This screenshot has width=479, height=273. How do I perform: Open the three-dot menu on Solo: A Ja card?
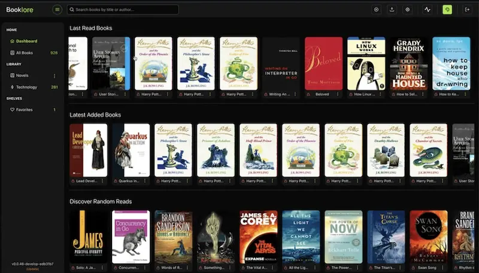coord(102,268)
